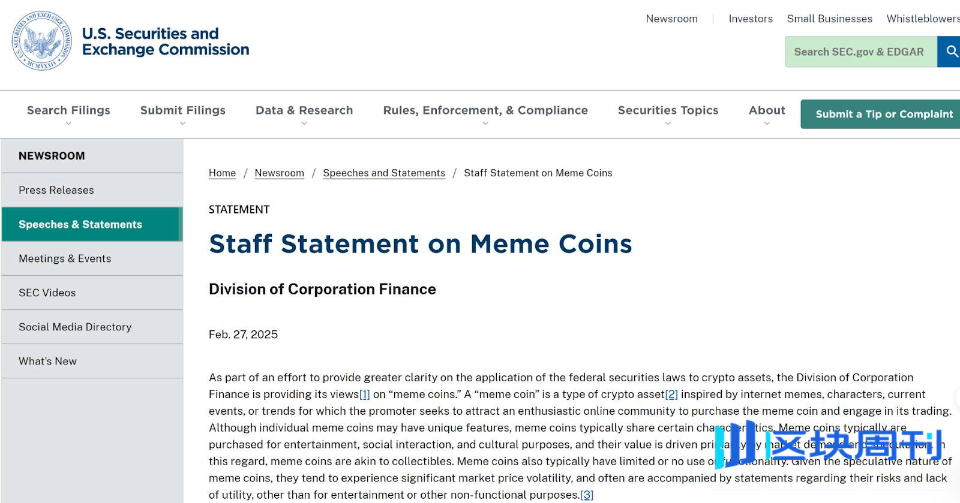Open footnote [1] reference link
960x503 pixels.
[x=364, y=394]
